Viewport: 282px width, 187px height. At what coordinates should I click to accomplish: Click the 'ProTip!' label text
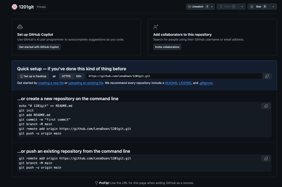[x=104, y=183]
